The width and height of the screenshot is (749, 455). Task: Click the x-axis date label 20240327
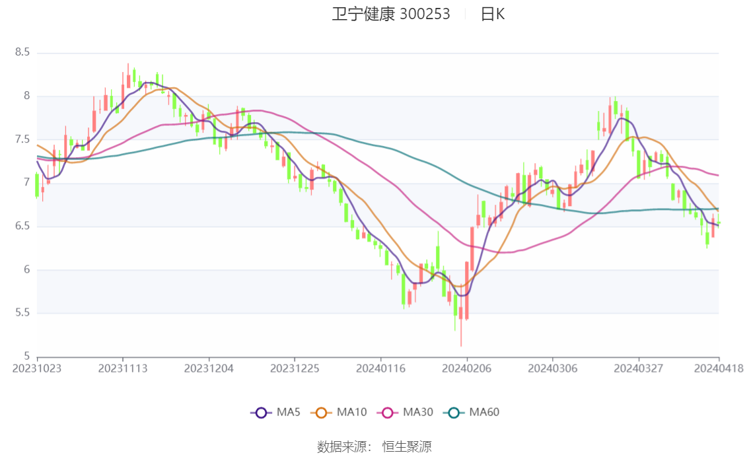pos(639,368)
